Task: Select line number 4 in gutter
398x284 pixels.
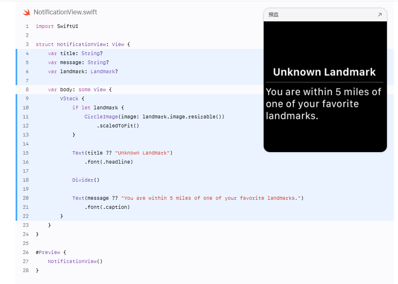Action: tap(27, 53)
